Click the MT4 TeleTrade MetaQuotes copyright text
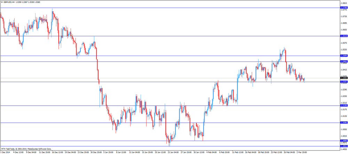348x154 pixels. click(x=26, y=149)
